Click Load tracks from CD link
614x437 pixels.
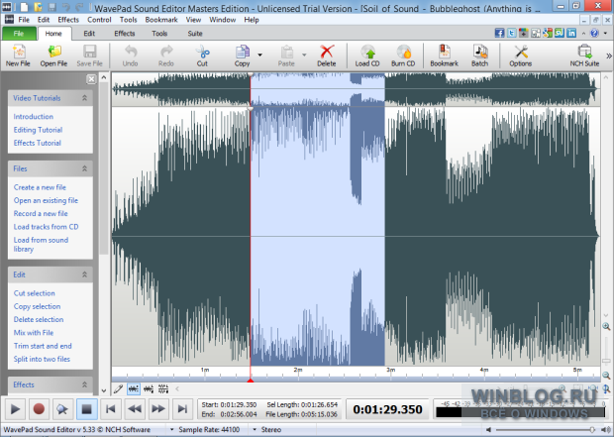46,227
